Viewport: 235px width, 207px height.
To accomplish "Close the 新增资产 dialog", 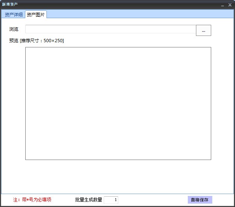I will (x=230, y=5).
